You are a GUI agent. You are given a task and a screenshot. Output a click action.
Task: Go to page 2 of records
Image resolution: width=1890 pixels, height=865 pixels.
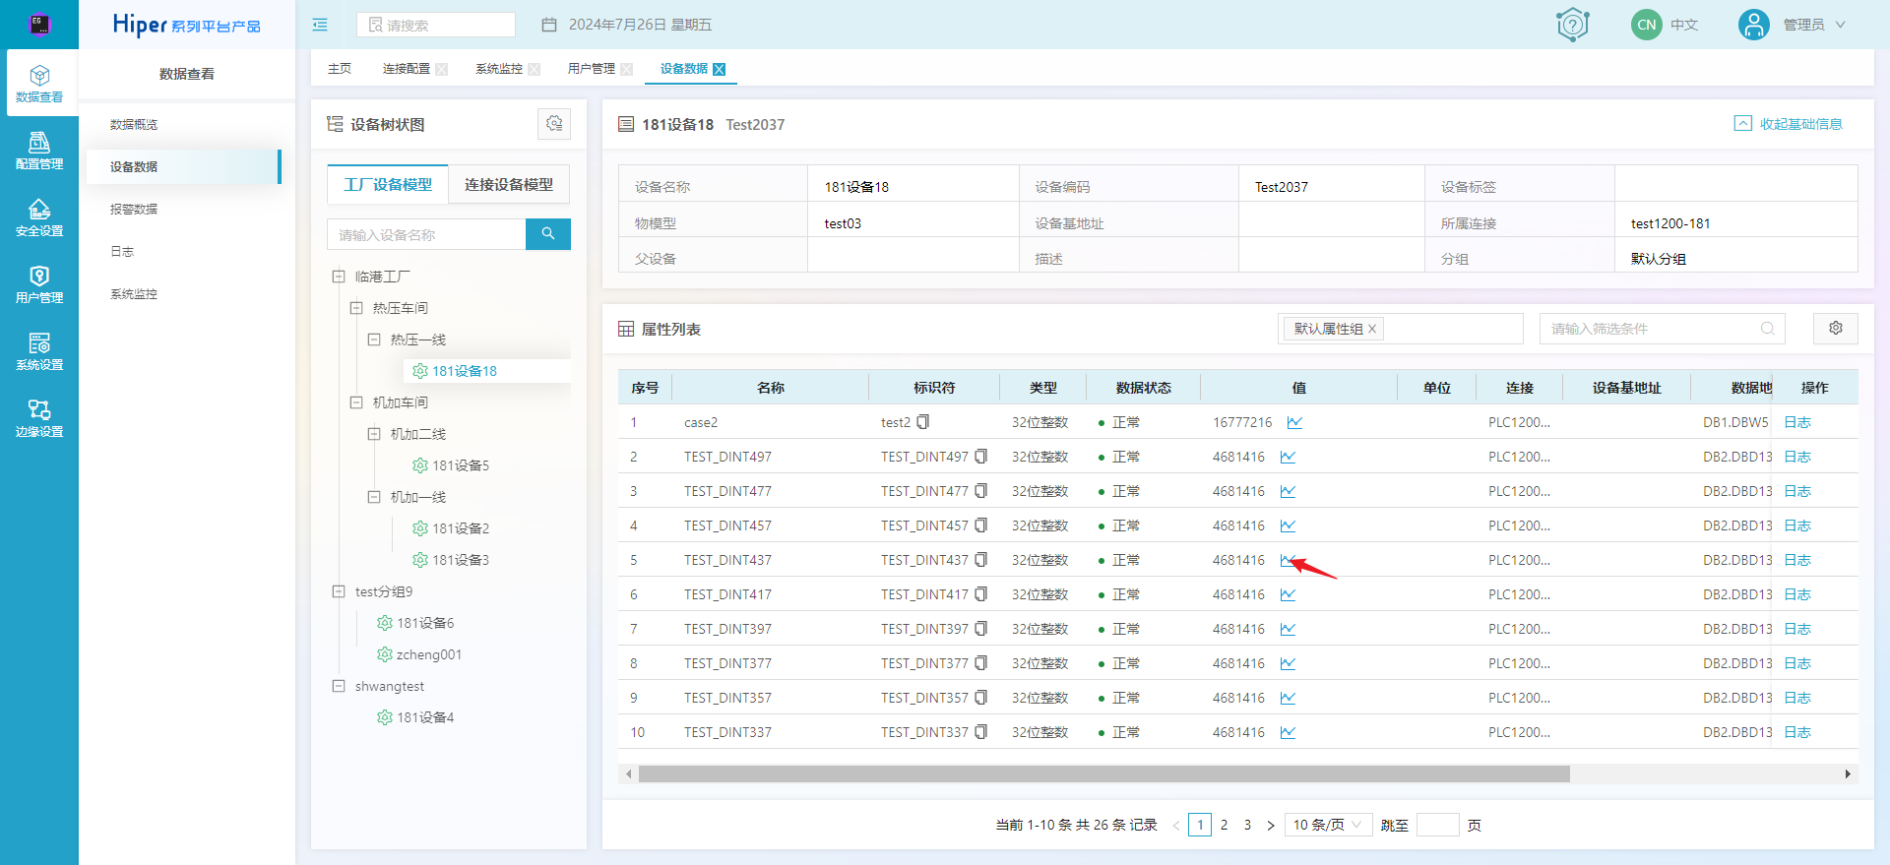click(1224, 825)
